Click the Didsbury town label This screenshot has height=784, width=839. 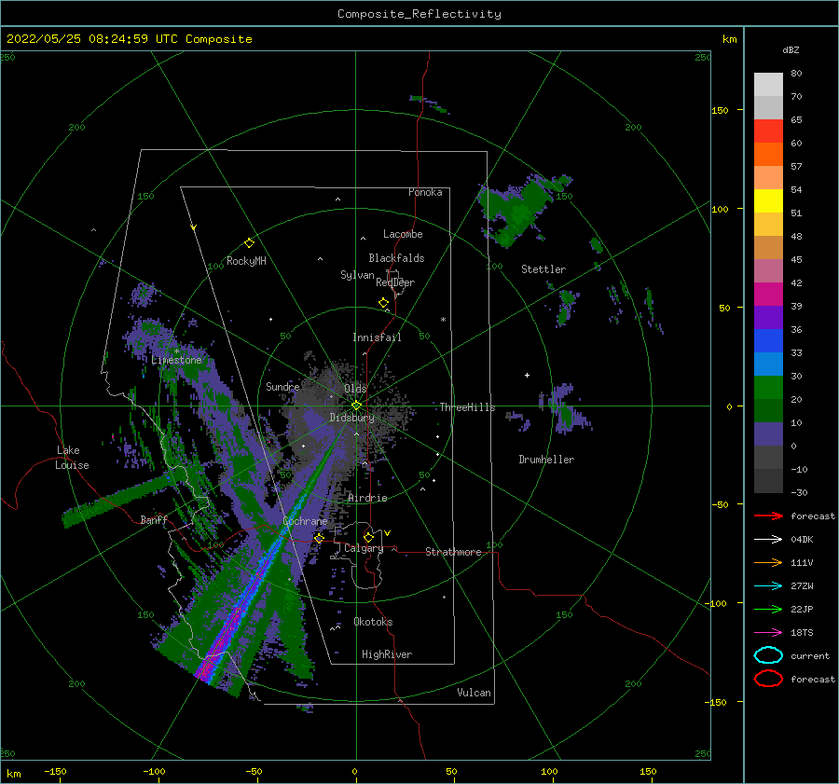click(351, 418)
